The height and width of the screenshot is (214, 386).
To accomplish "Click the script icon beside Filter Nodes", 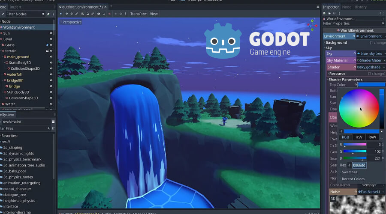I will coord(48,14).
